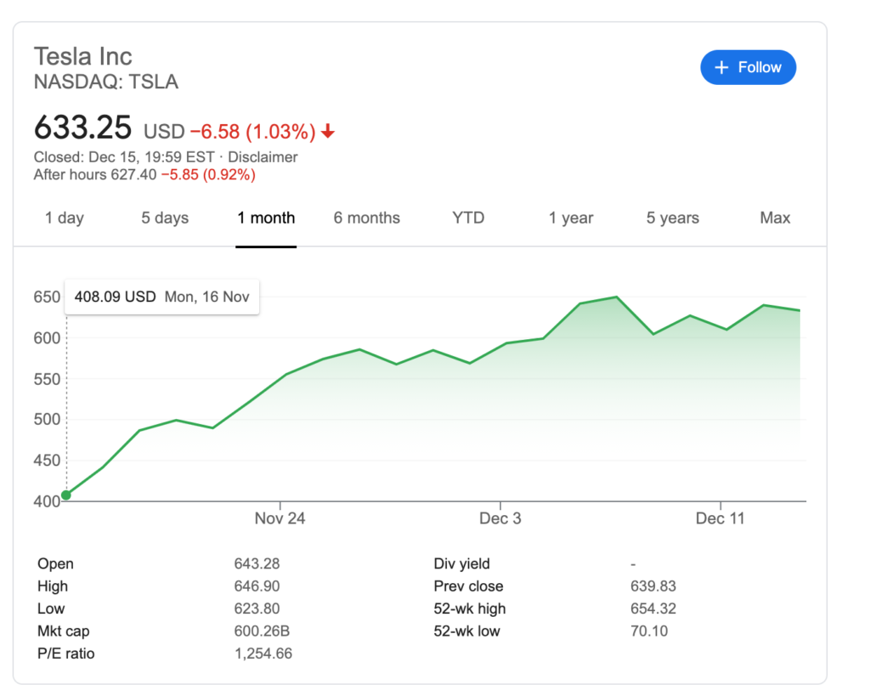The image size is (870, 696).
Task: Click the Mkt cap 600.26B value
Action: 257,631
